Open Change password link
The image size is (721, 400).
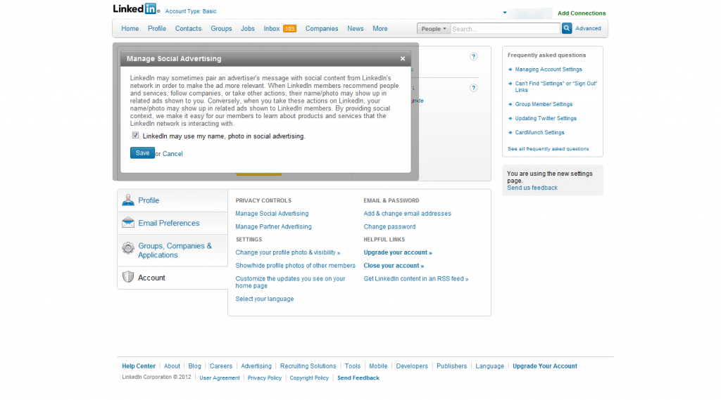(x=389, y=226)
